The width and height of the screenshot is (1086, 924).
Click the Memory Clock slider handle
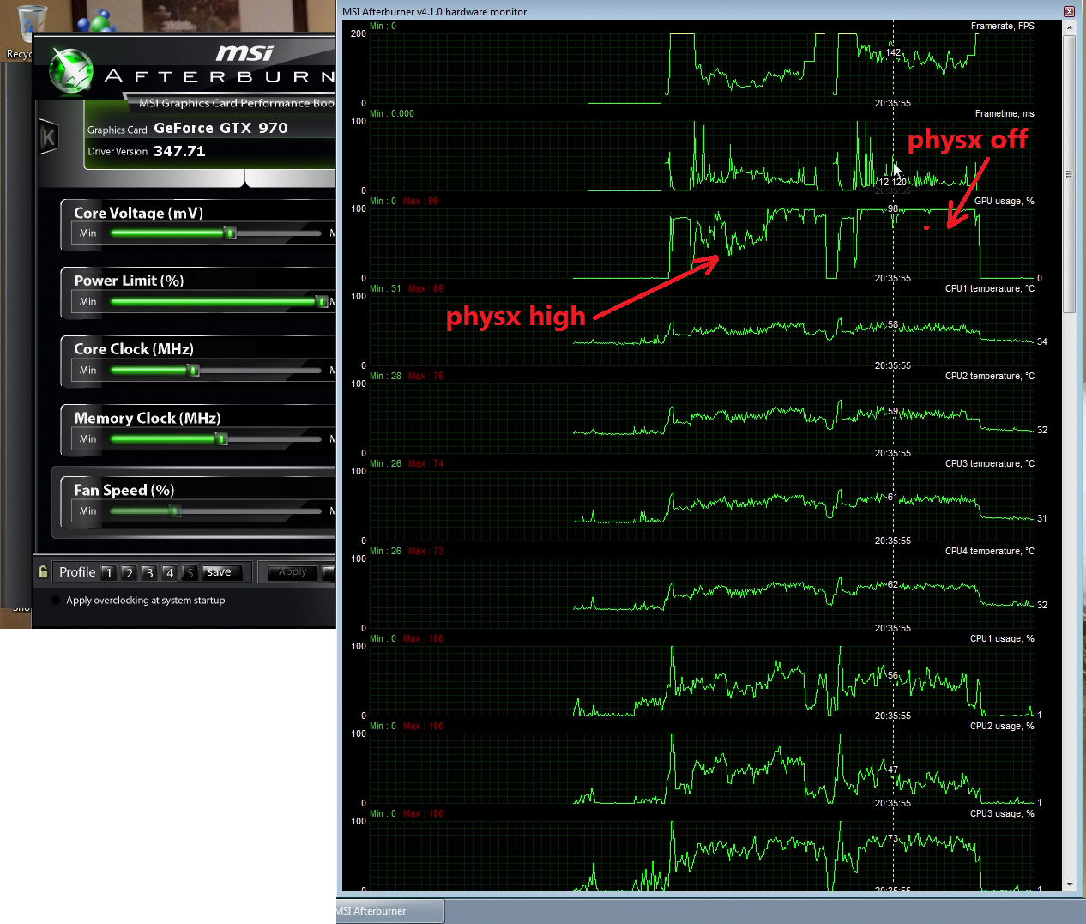[x=222, y=439]
